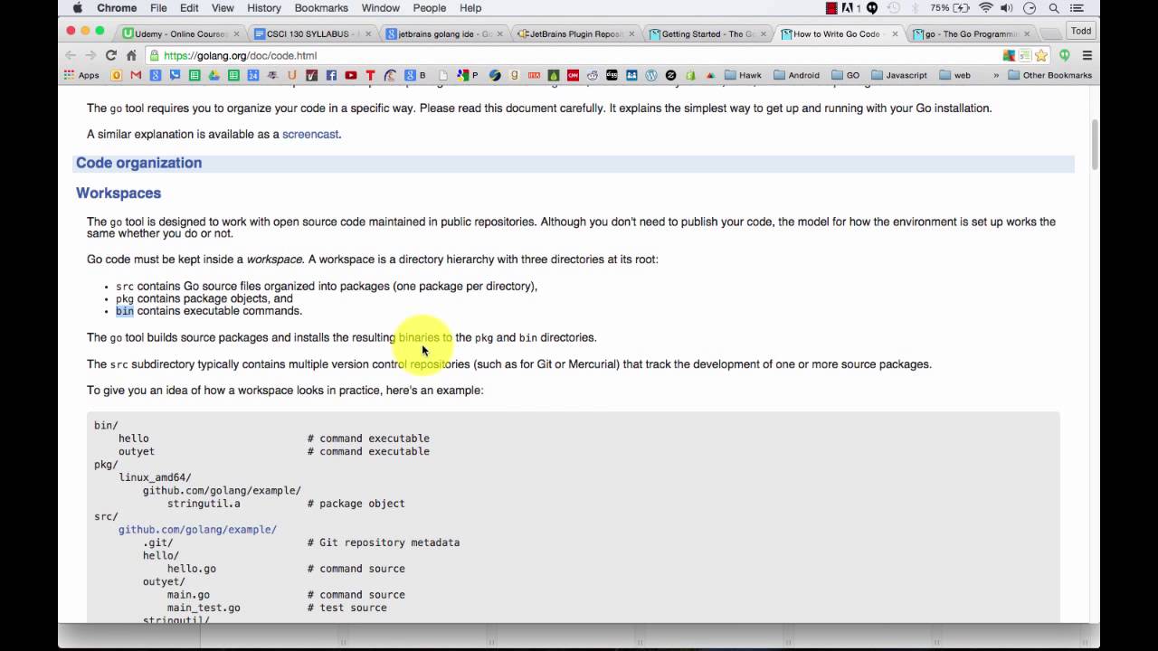
Task: Go back with the back arrow
Action: pyautogui.click(x=71, y=55)
